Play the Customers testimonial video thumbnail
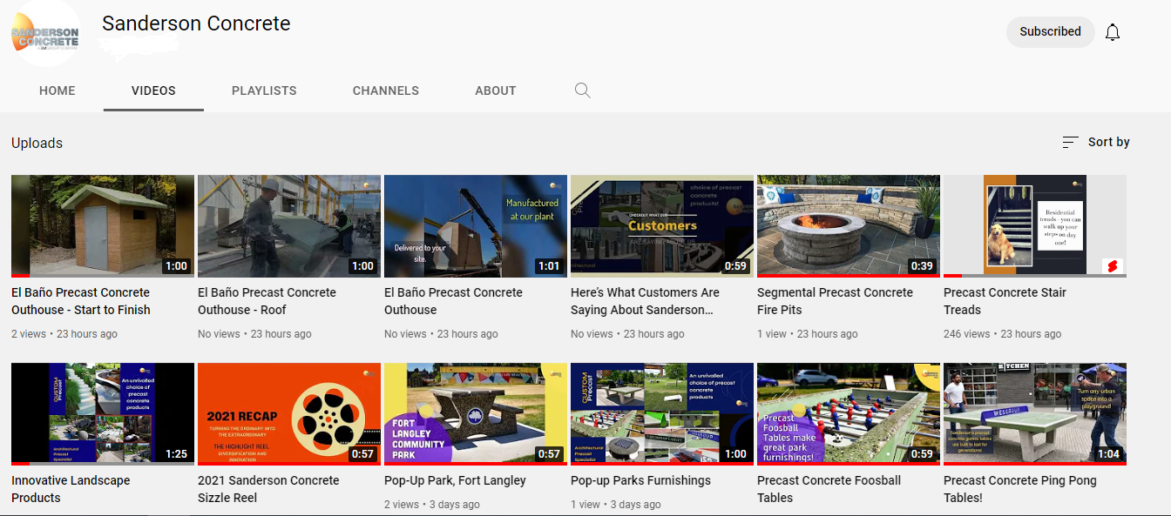 point(662,226)
